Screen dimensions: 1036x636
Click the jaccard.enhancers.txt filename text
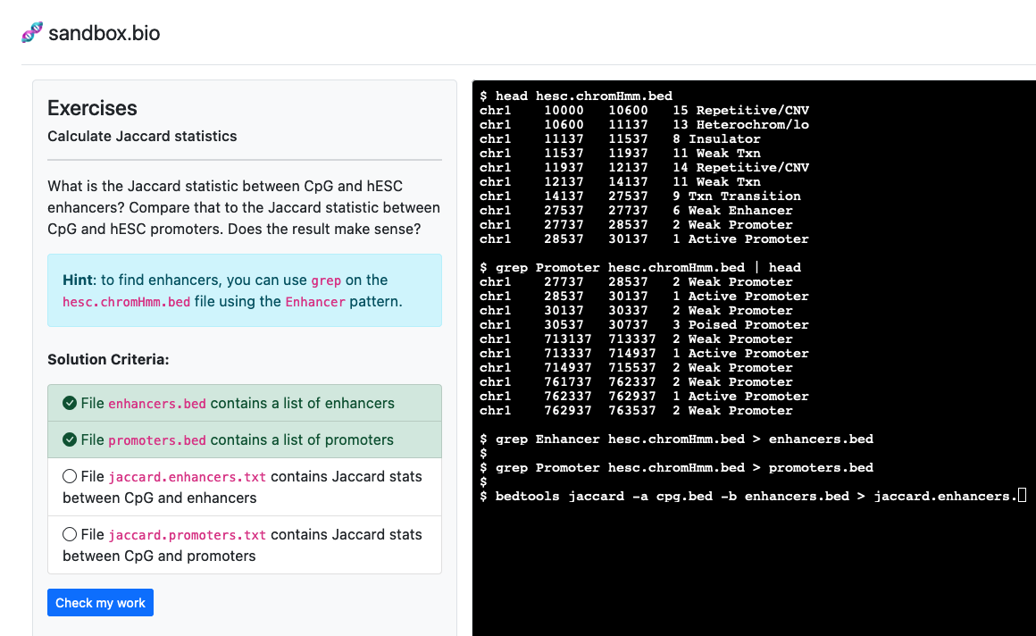[x=188, y=476]
